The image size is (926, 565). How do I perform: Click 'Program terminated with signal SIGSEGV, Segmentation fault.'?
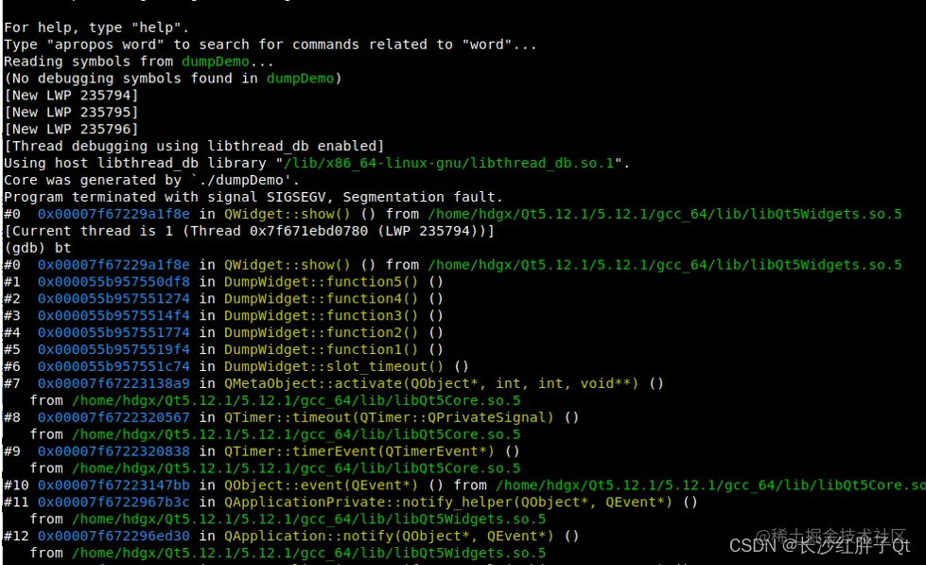tap(253, 197)
